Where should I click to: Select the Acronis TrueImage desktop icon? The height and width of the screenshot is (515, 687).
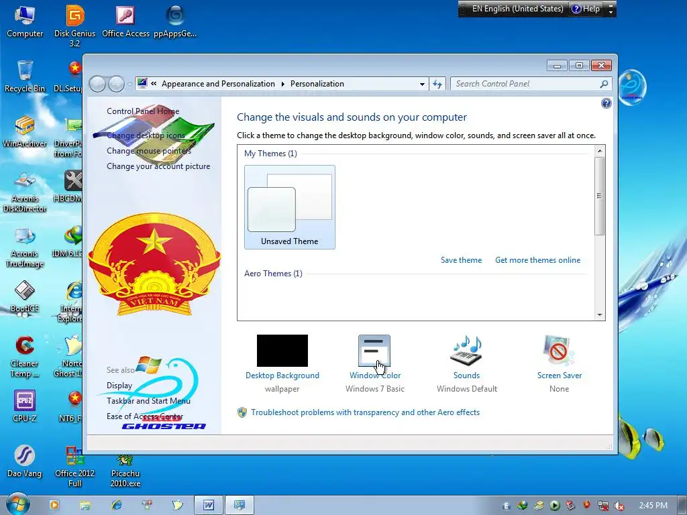click(x=25, y=247)
